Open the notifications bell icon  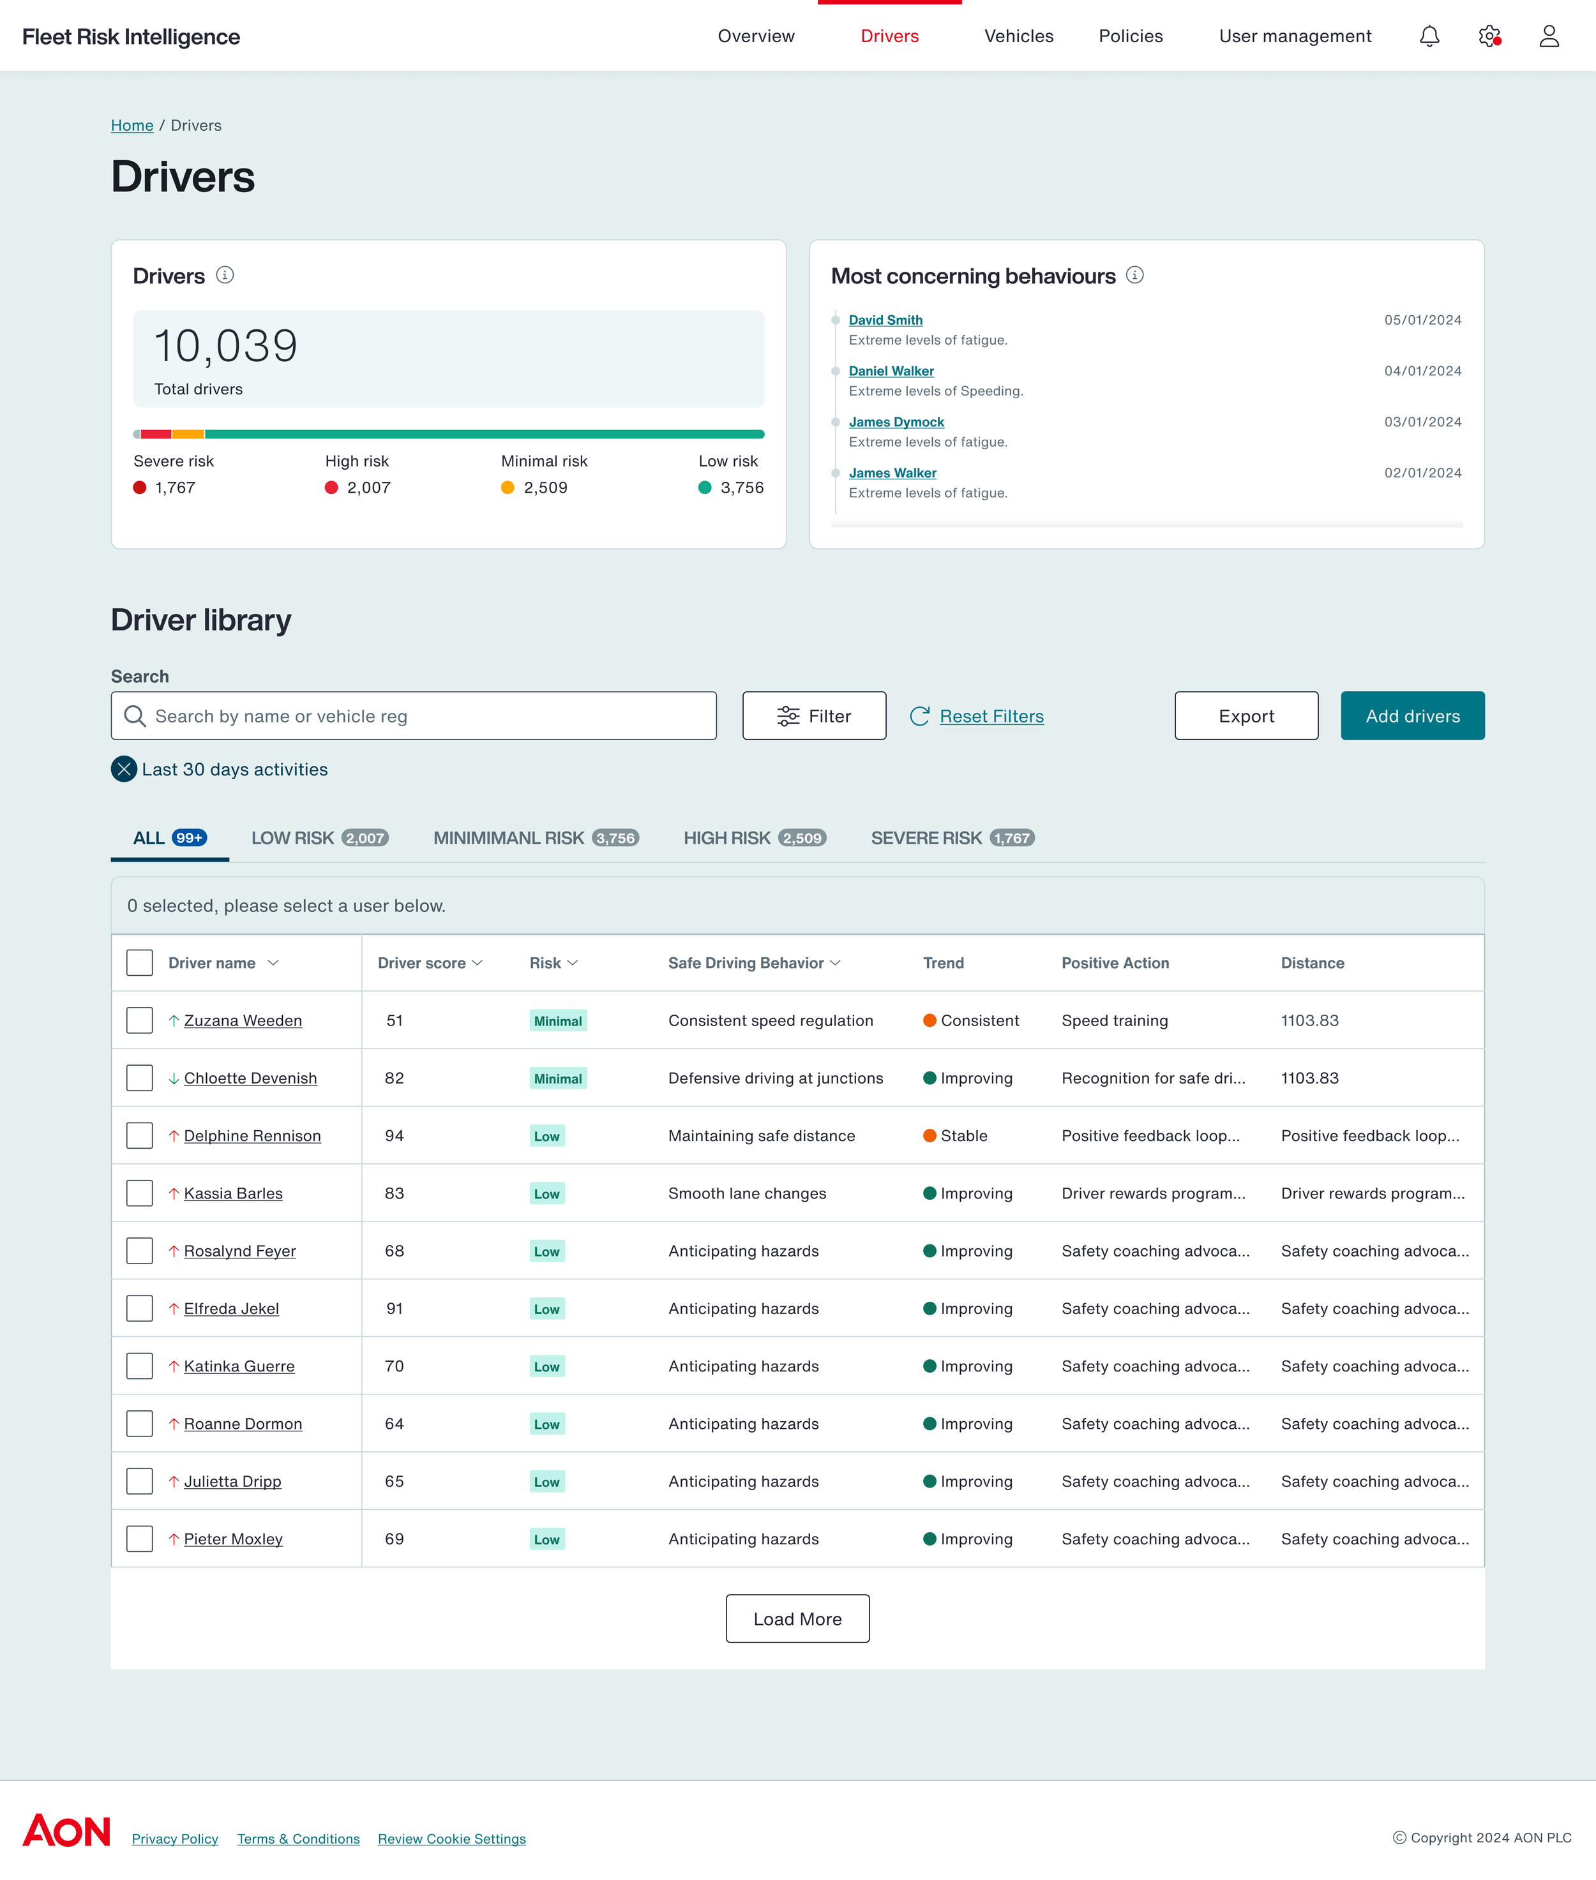pos(1429,36)
